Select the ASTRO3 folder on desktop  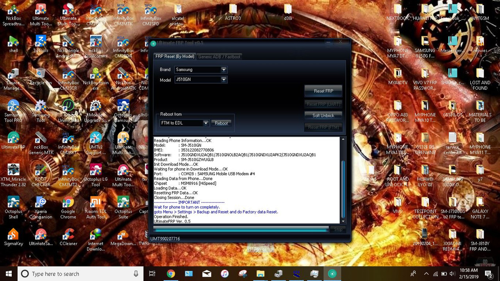(233, 12)
